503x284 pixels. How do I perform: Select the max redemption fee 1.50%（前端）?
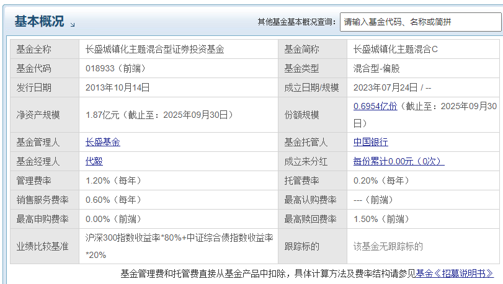pyautogui.click(x=381, y=219)
